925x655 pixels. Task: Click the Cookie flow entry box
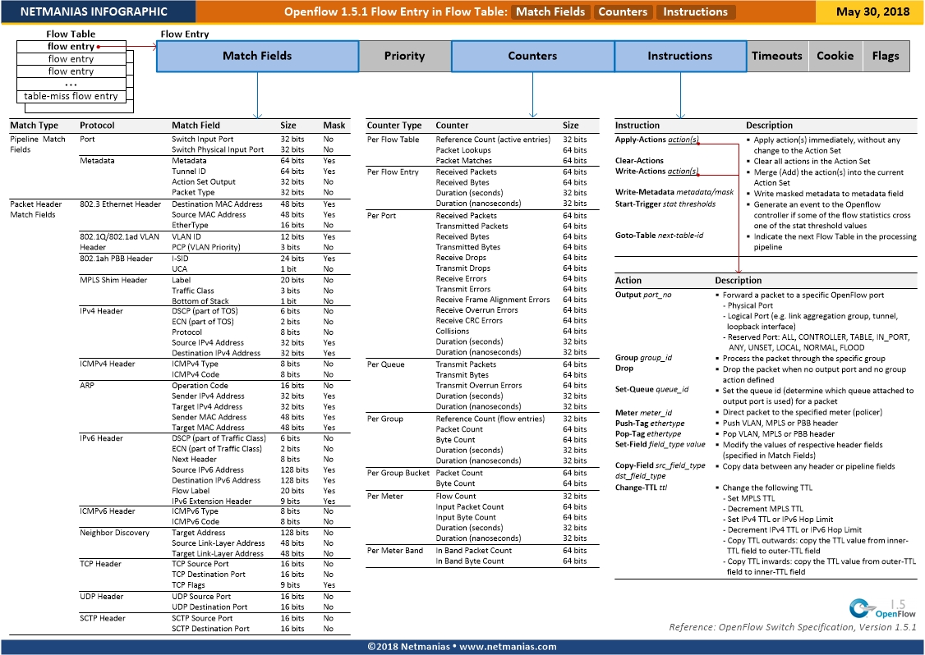(x=835, y=56)
